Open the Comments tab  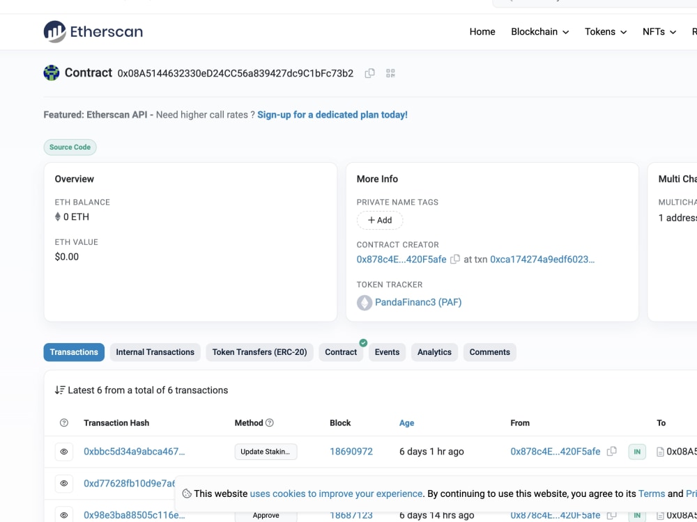(x=489, y=352)
